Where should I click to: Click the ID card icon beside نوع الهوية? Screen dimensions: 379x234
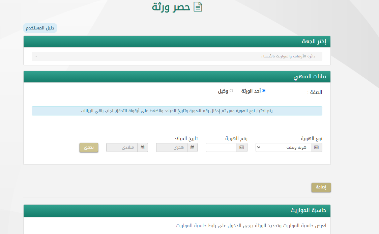point(316,148)
